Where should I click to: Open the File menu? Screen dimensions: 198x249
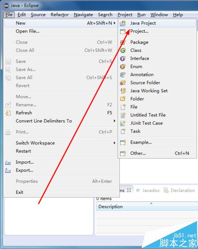9,15
